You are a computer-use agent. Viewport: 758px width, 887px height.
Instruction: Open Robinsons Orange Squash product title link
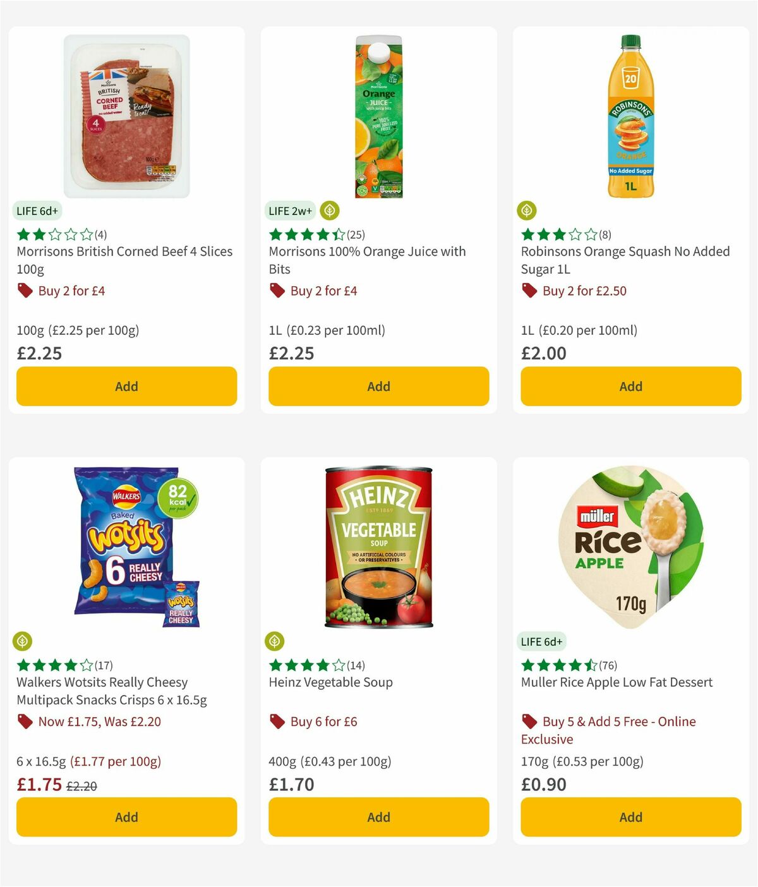pyautogui.click(x=625, y=260)
